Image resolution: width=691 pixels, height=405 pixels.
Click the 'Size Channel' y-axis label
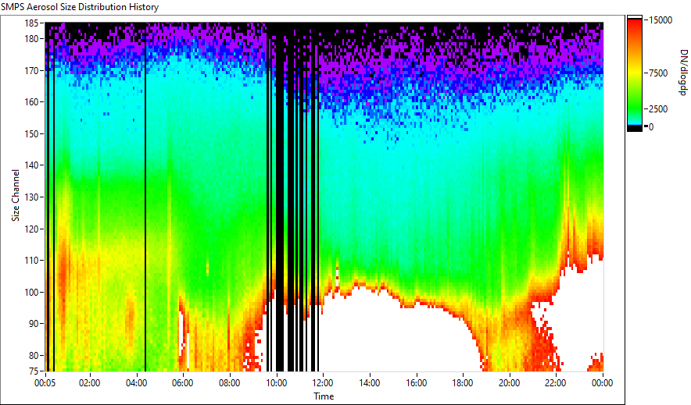click(x=16, y=195)
